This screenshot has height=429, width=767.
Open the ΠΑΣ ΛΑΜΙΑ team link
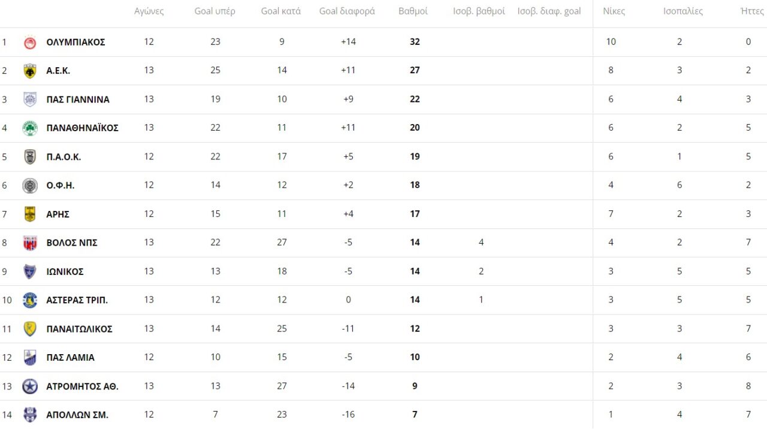(70, 358)
